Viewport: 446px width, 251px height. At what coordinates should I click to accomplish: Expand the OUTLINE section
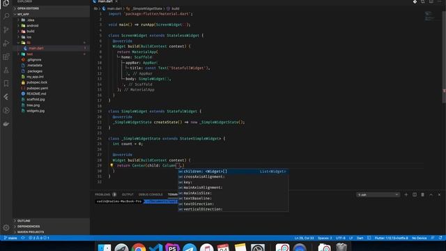click(x=51, y=220)
